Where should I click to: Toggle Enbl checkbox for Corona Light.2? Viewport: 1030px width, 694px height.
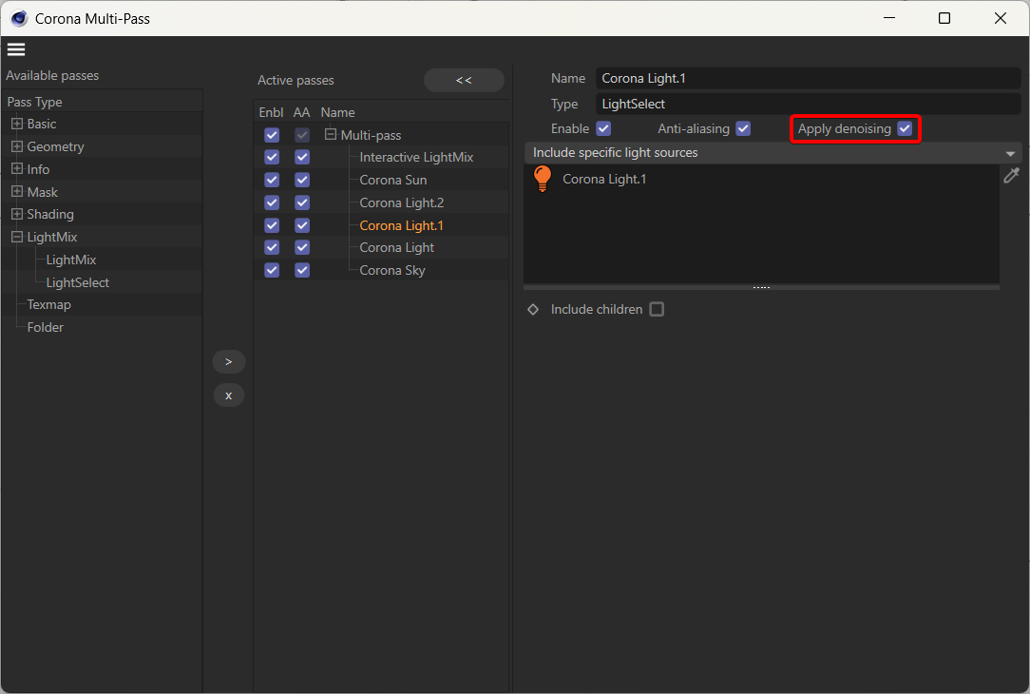[x=272, y=202]
